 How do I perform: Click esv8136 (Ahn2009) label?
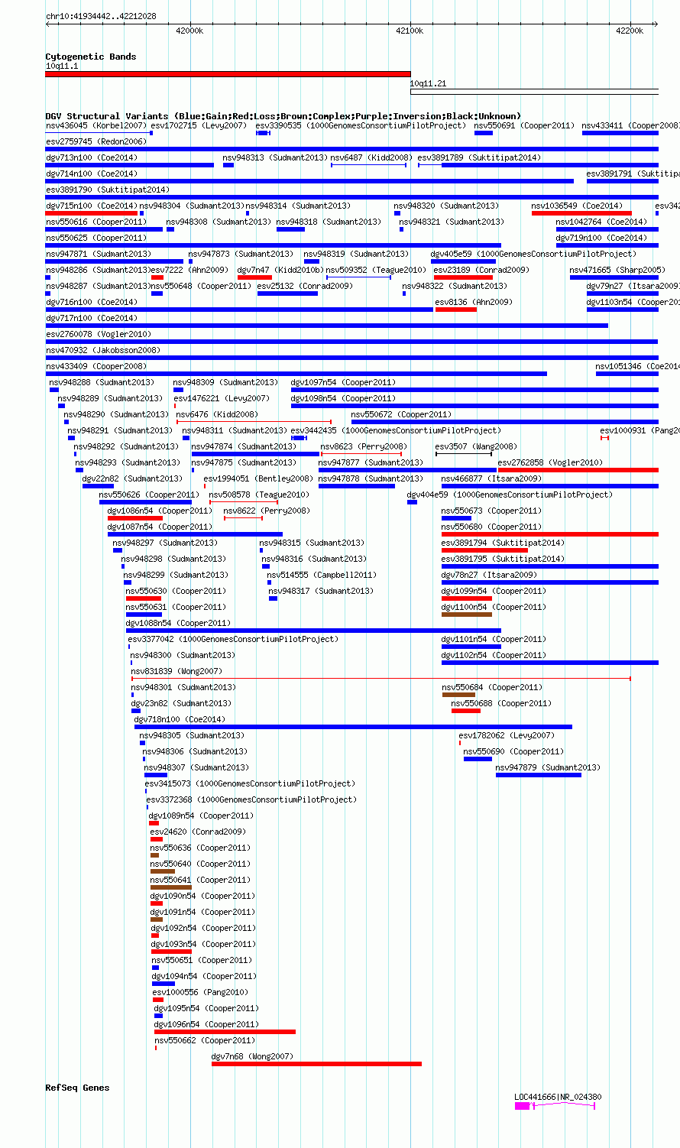[474, 302]
